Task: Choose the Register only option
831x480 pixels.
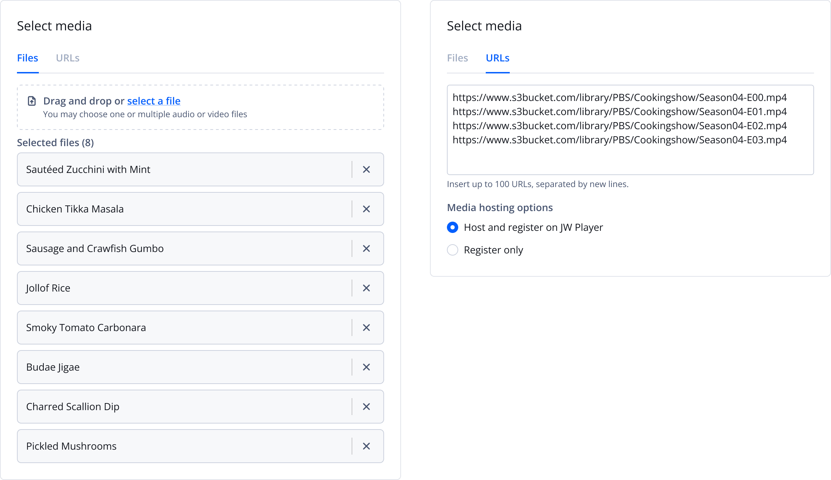Action: (x=453, y=250)
